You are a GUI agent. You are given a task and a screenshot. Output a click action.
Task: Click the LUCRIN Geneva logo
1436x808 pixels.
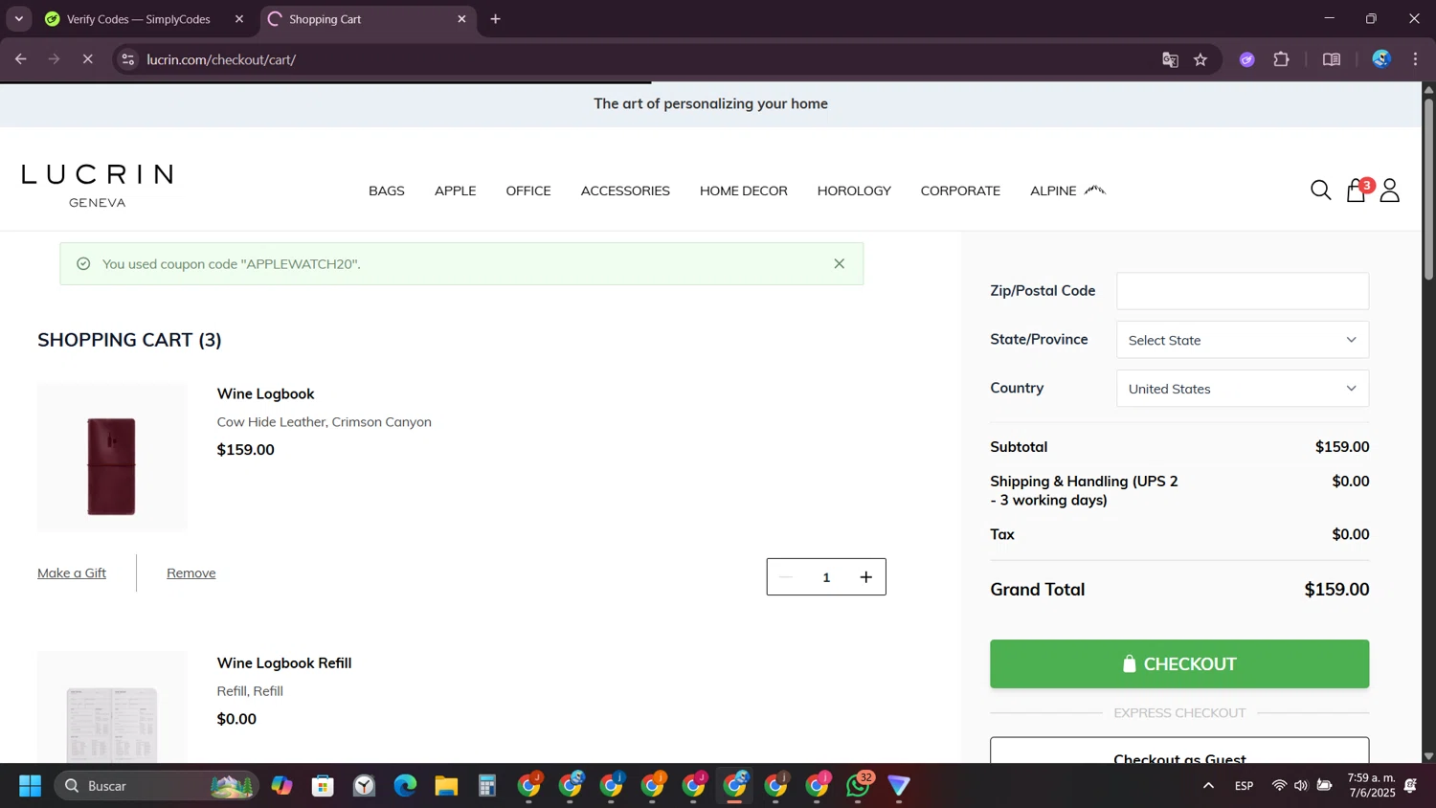click(x=98, y=186)
